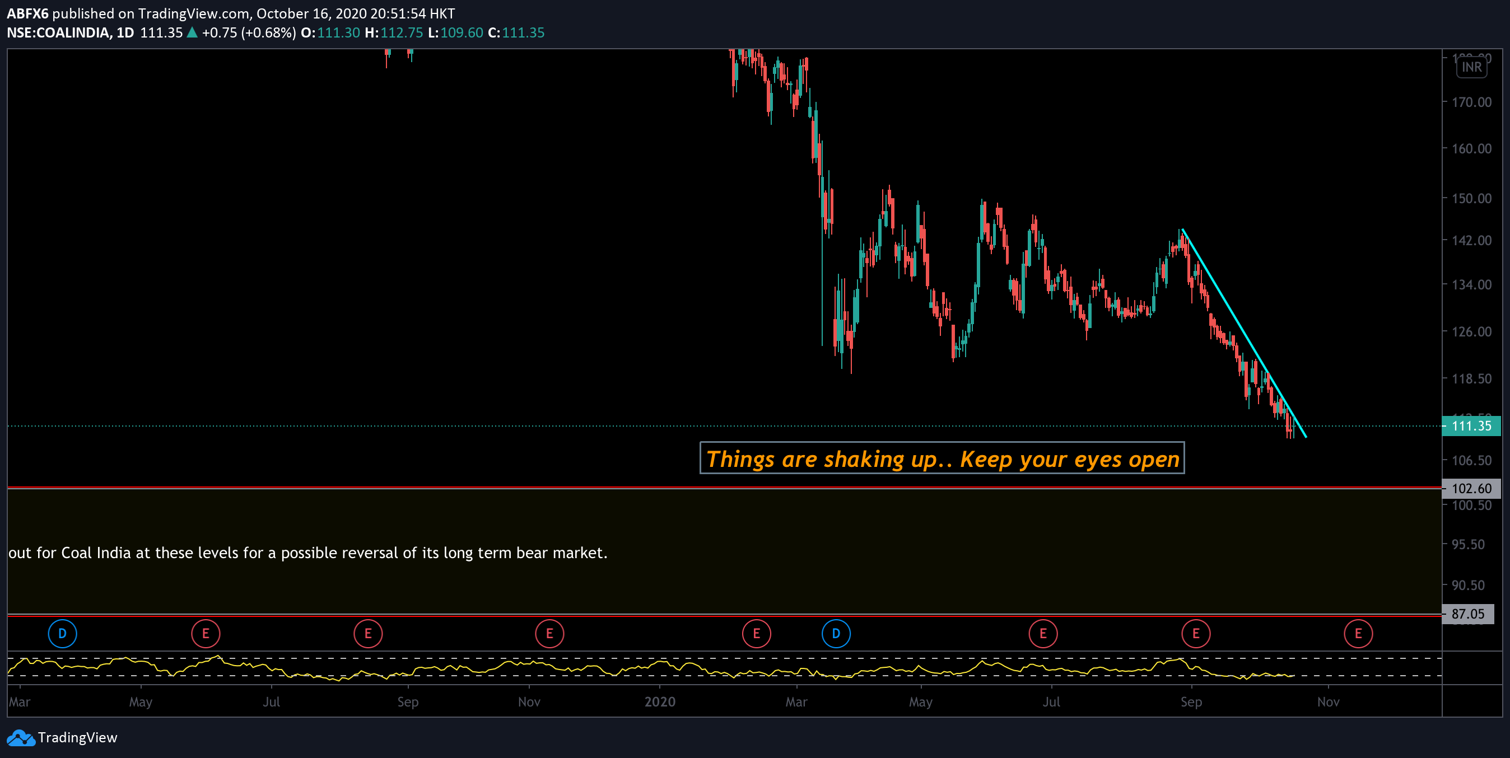
Task: Click the 118.50 price axis label
Action: pos(1471,378)
